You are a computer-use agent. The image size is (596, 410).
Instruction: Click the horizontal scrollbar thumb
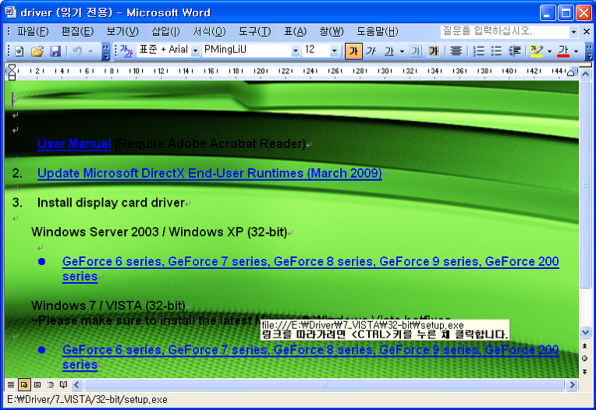pos(324,385)
